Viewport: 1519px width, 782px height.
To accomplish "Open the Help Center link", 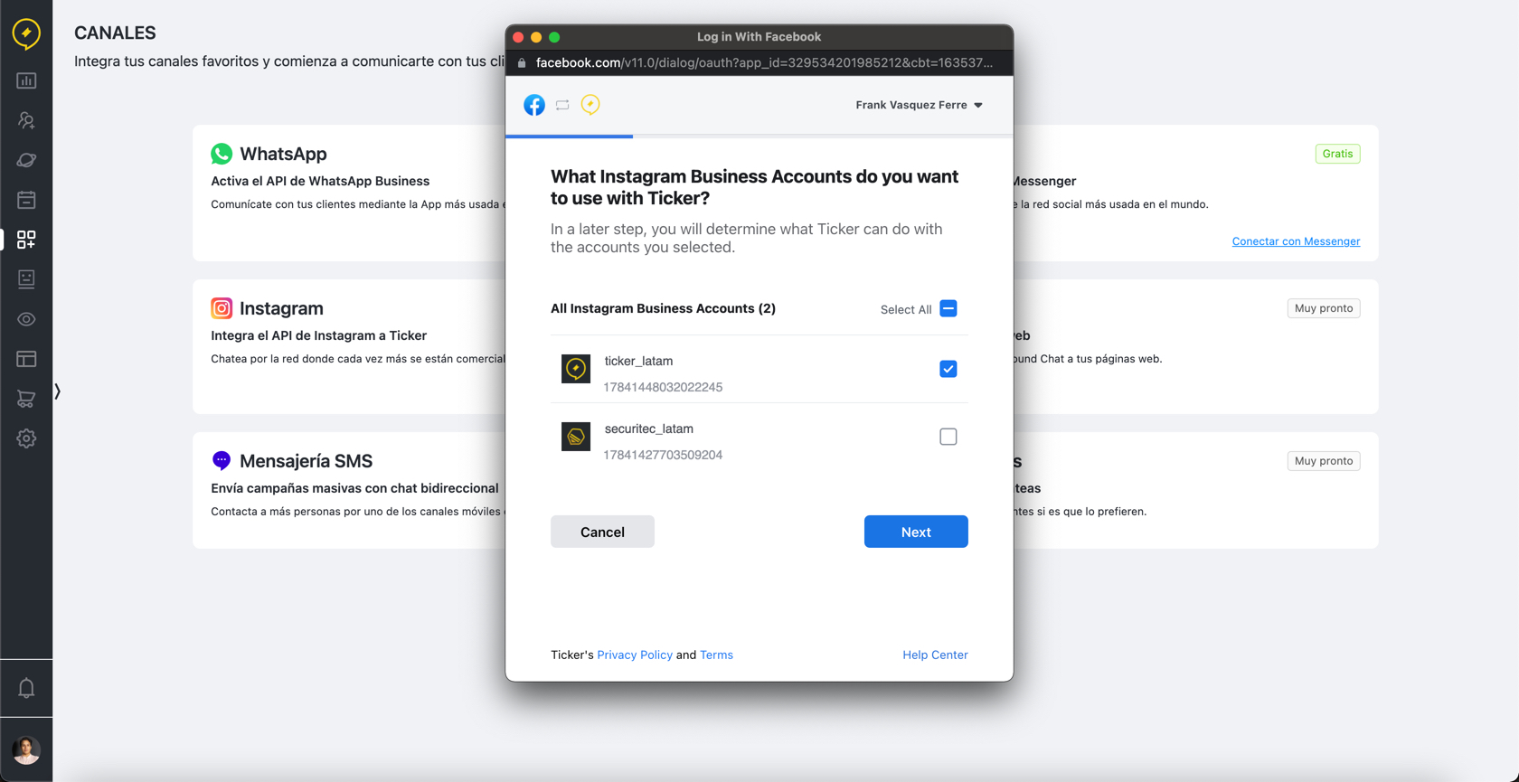I will [x=935, y=655].
